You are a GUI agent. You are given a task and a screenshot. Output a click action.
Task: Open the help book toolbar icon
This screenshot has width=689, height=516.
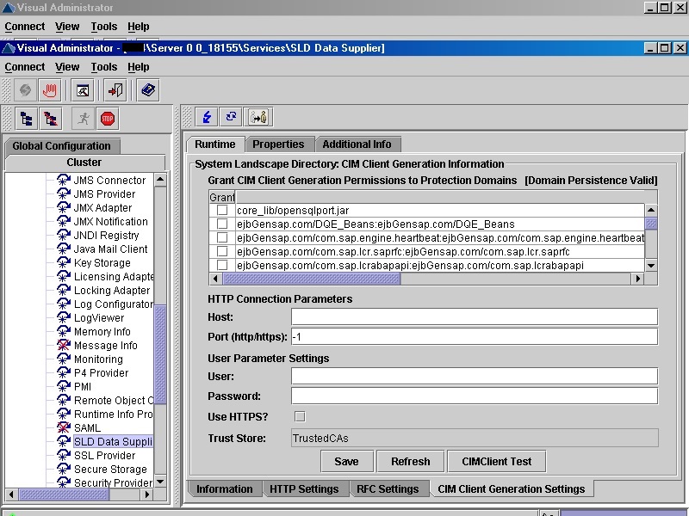coord(148,90)
